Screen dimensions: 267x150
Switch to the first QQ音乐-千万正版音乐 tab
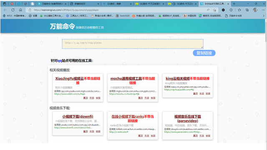click(150, 4)
